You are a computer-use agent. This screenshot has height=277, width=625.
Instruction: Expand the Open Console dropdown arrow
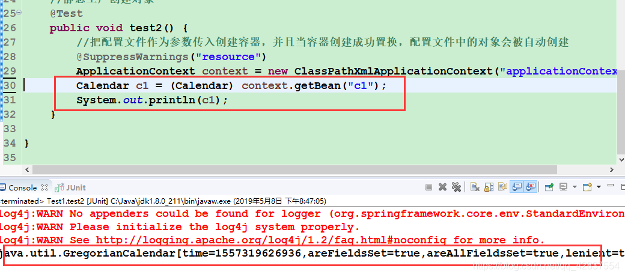click(x=599, y=186)
